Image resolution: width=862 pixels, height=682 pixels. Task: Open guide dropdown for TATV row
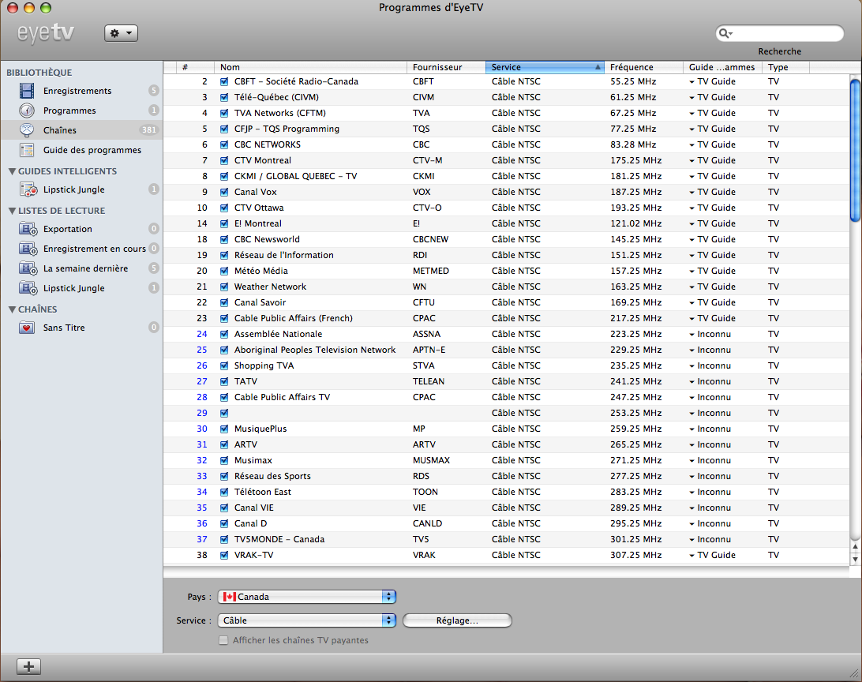691,382
